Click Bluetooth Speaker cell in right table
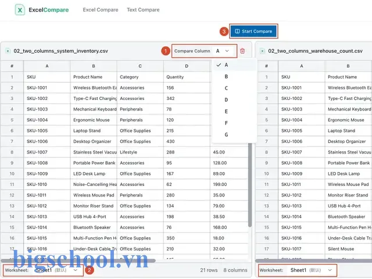 (x=348, y=217)
